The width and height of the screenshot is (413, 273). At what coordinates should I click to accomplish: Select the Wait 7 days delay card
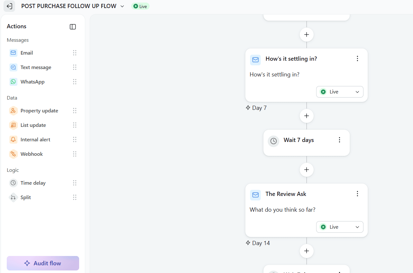(307, 143)
